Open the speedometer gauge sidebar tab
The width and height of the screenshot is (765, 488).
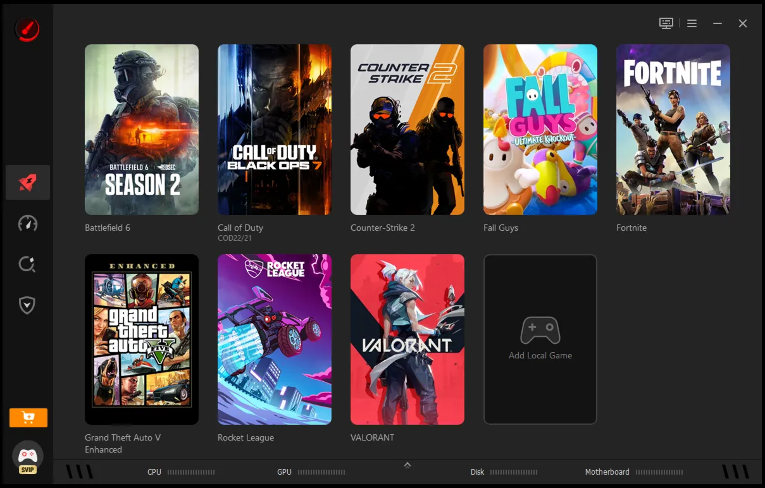coord(27,223)
